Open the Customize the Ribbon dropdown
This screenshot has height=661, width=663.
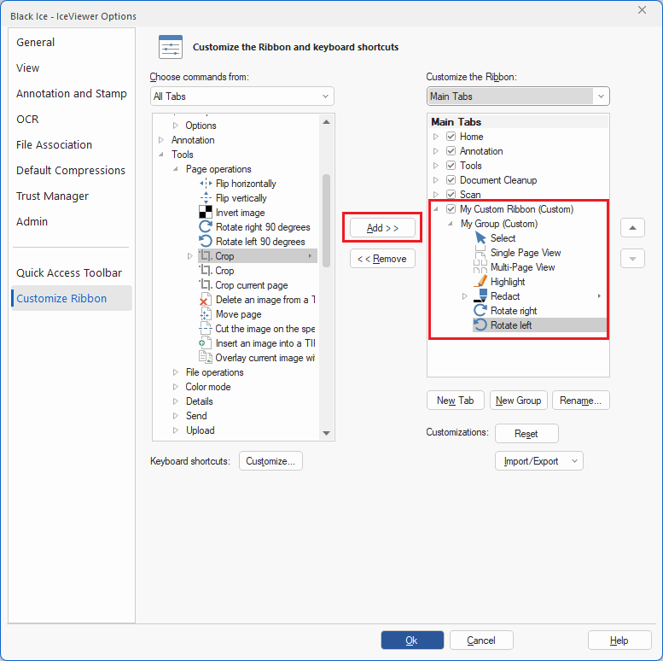click(518, 97)
